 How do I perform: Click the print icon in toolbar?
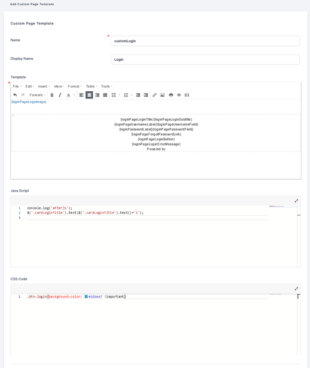coord(171,95)
